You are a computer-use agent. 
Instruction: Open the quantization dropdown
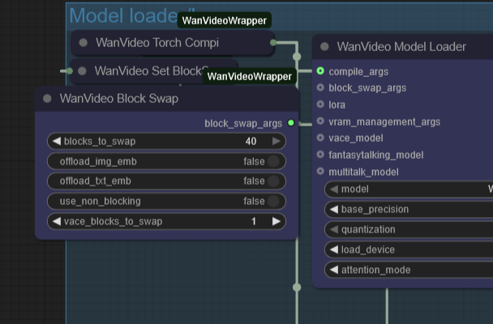pos(409,229)
